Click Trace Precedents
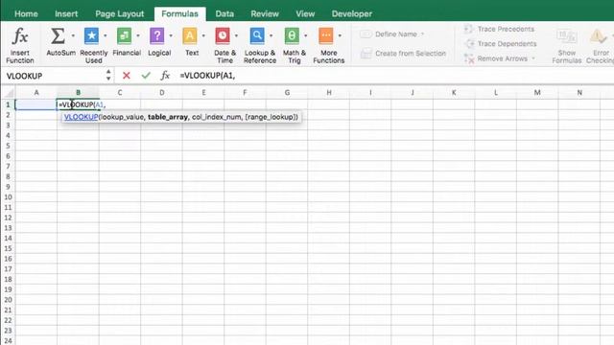 coord(499,29)
